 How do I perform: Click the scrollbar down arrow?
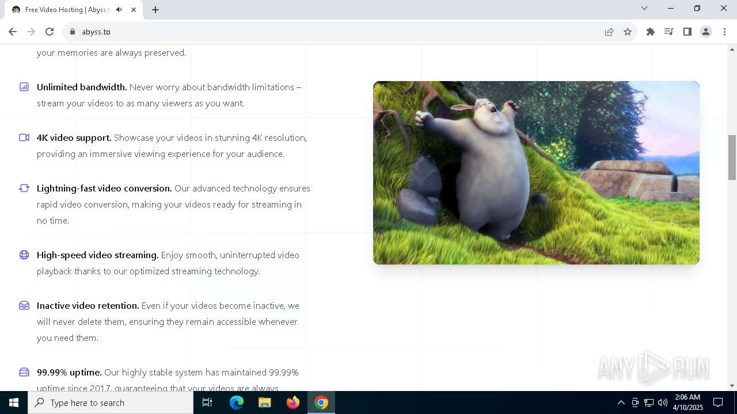pyautogui.click(x=732, y=386)
